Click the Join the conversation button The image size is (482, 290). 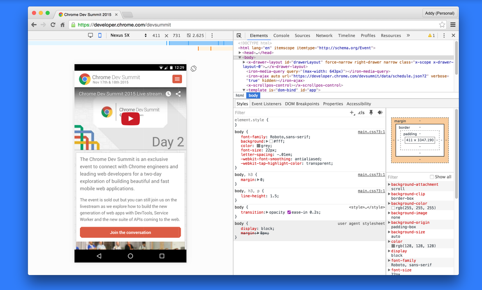(131, 232)
